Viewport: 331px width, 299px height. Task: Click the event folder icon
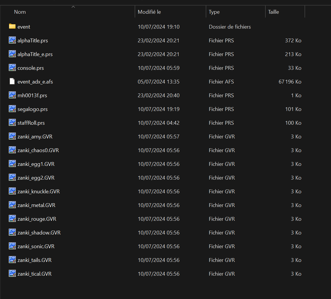pyautogui.click(x=12, y=27)
